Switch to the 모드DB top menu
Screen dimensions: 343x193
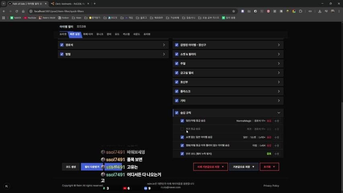[81, 27]
